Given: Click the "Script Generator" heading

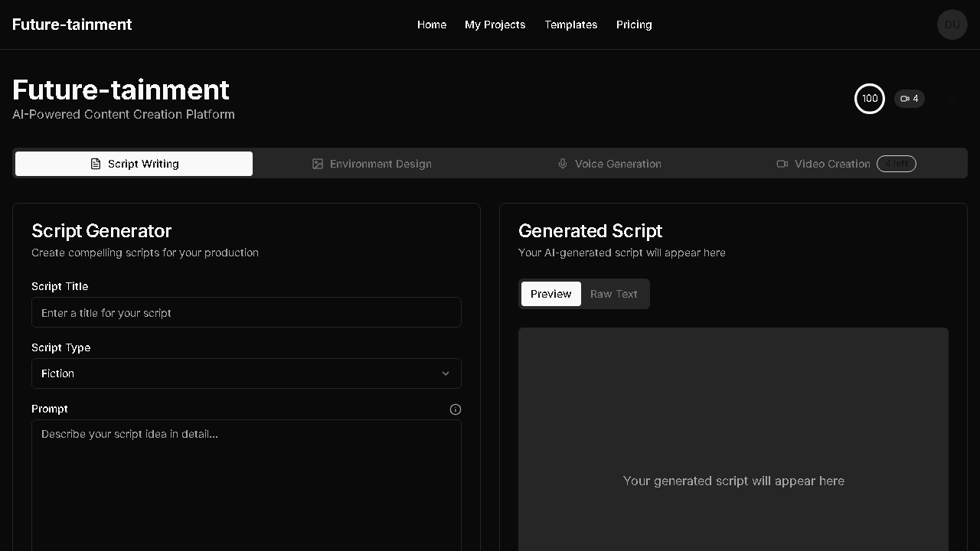Looking at the screenshot, I should pyautogui.click(x=102, y=231).
